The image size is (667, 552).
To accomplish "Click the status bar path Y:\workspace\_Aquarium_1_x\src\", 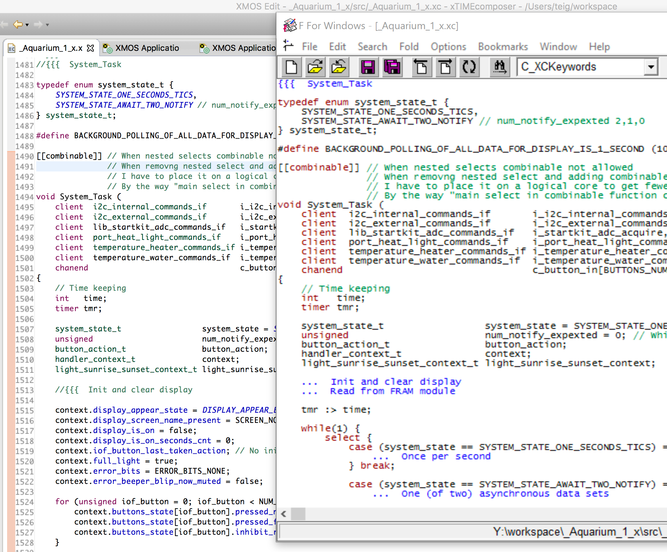I will tap(579, 531).
